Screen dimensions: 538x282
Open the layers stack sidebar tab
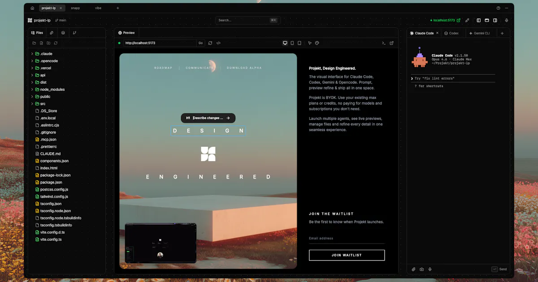point(63,33)
